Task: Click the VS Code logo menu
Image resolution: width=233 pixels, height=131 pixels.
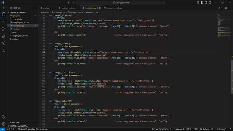Action: pyautogui.click(x=3, y=3)
